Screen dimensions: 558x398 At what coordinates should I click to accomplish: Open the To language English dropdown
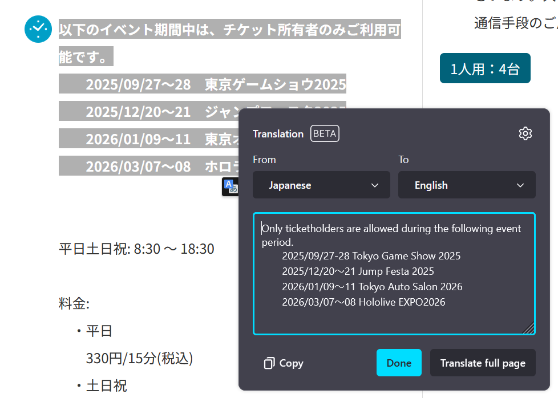(x=467, y=185)
